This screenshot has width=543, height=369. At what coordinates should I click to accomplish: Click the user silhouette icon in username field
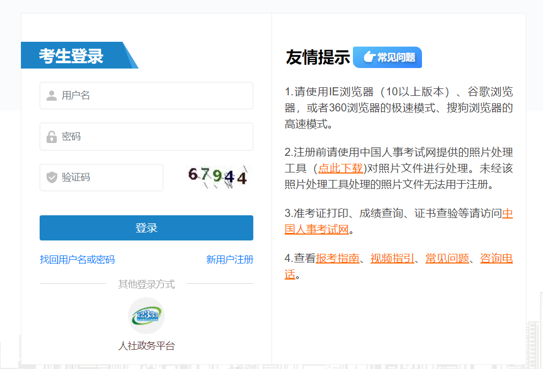click(51, 96)
